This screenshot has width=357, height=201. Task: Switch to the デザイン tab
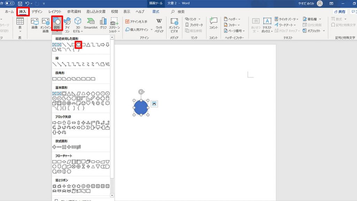tap(37, 12)
